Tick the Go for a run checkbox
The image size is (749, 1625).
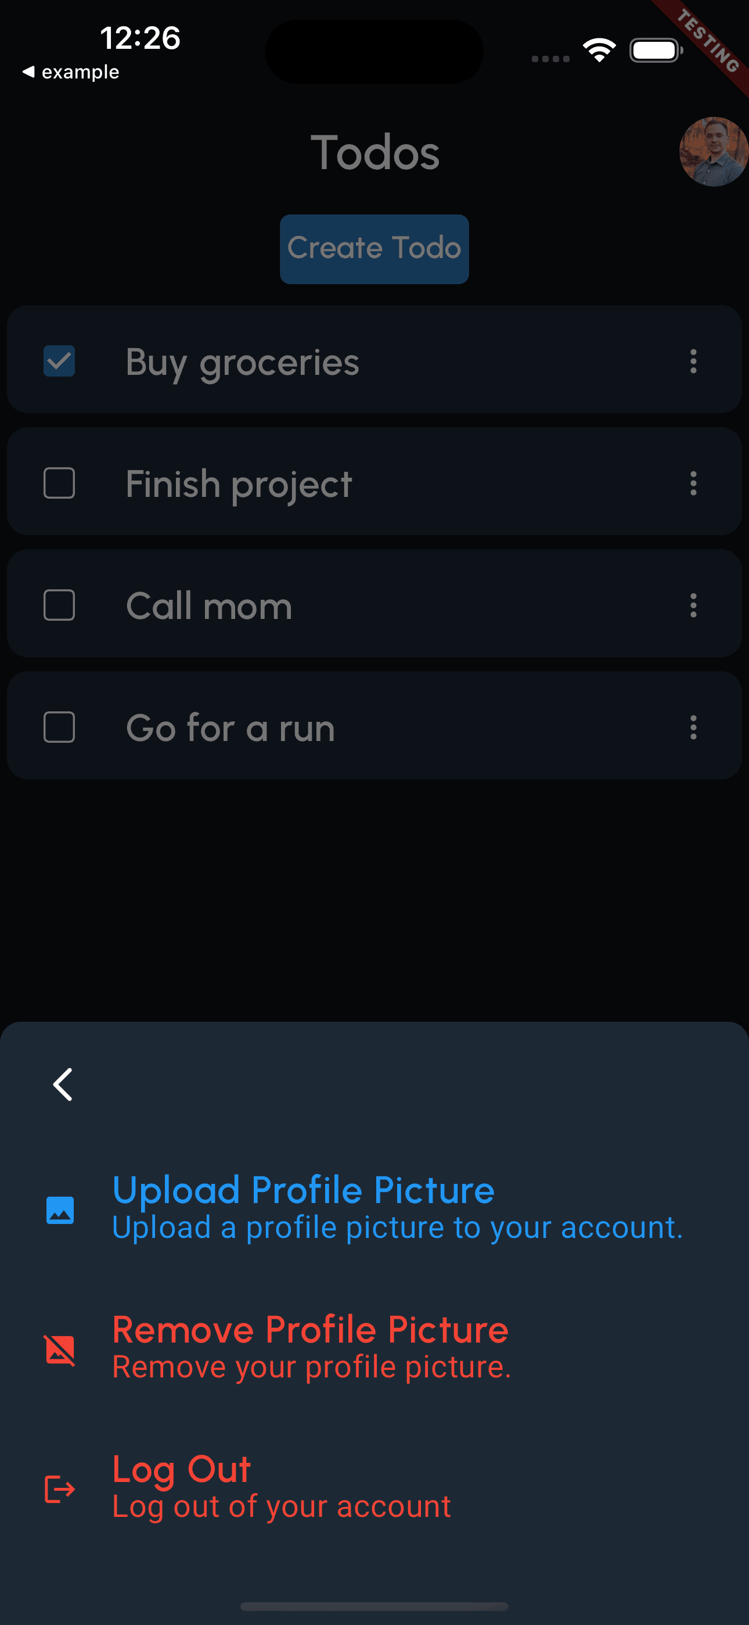[59, 727]
